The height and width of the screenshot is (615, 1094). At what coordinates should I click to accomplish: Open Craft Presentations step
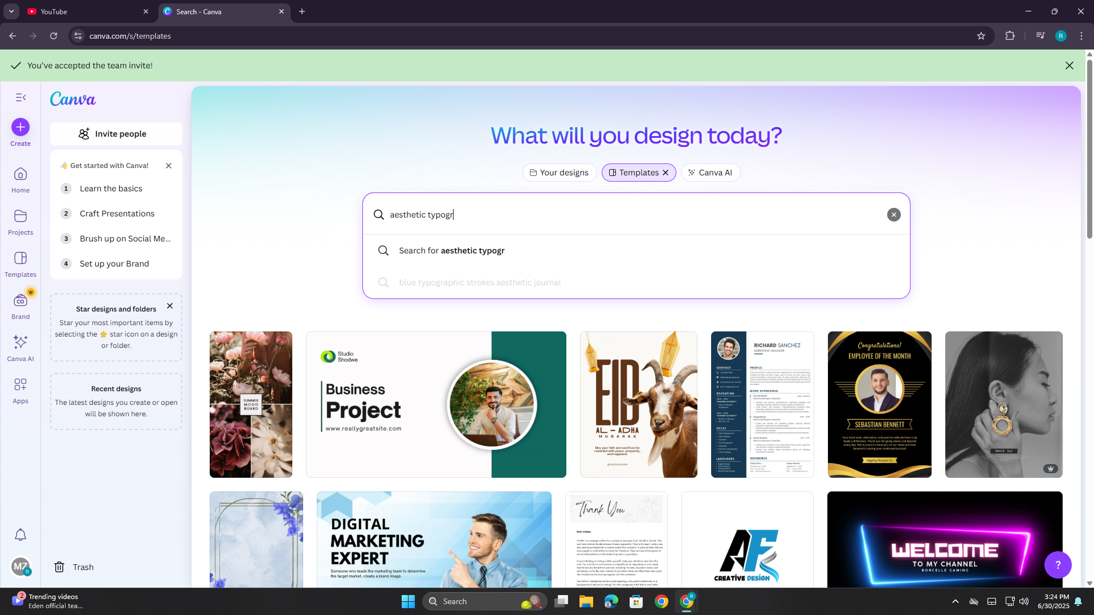coord(117,214)
